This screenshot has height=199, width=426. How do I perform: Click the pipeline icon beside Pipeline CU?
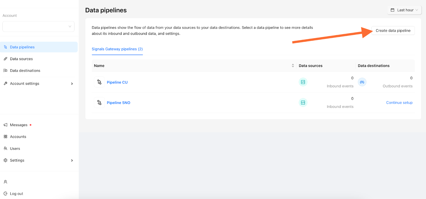point(99,82)
